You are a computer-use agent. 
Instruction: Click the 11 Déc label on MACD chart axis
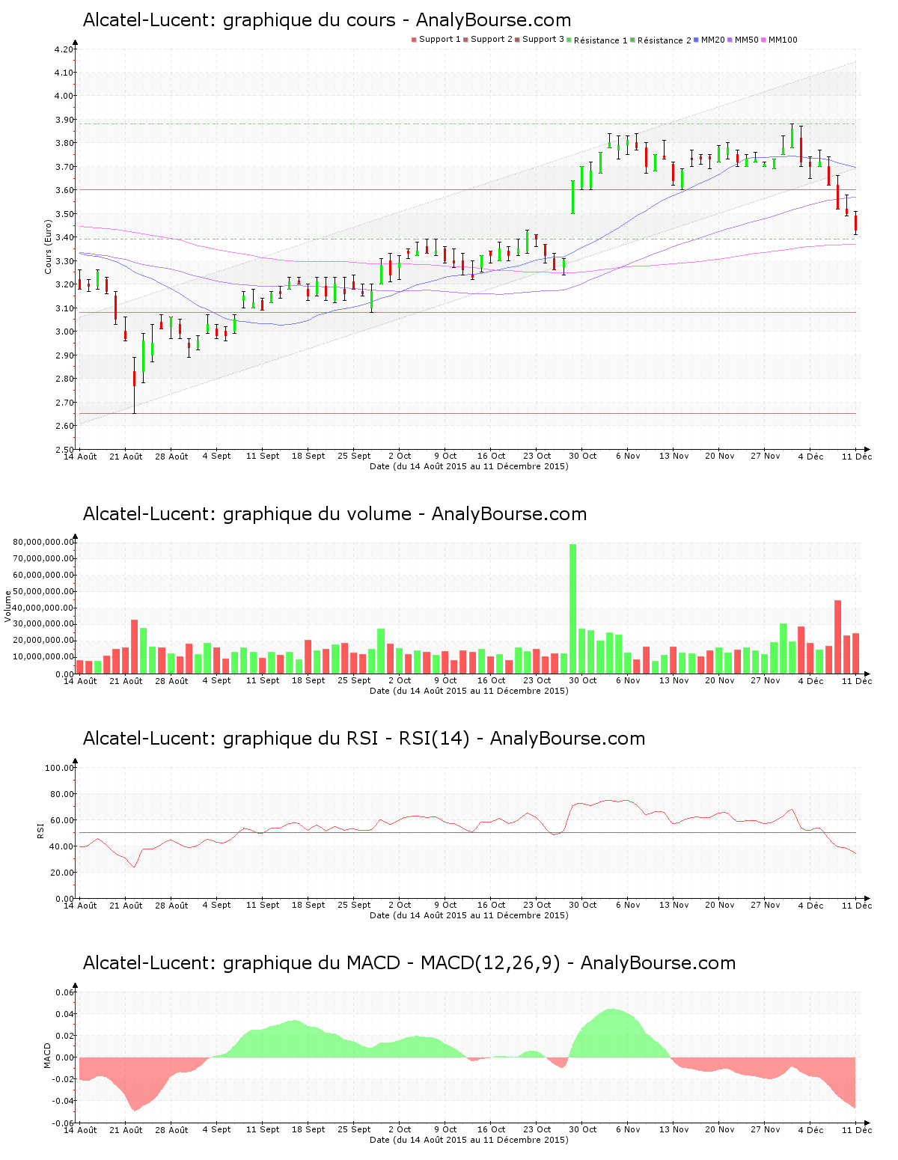coord(857,1129)
